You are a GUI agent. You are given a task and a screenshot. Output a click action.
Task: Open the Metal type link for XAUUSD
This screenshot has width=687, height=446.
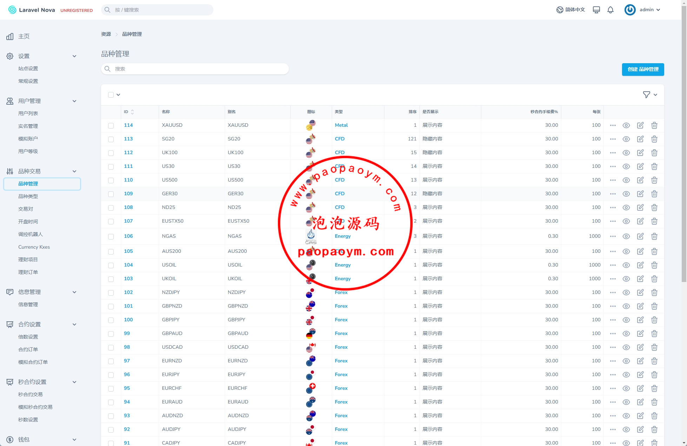(x=341, y=125)
